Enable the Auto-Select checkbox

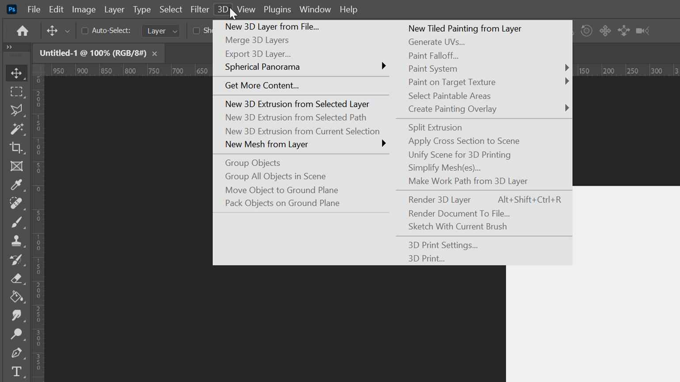(85, 30)
